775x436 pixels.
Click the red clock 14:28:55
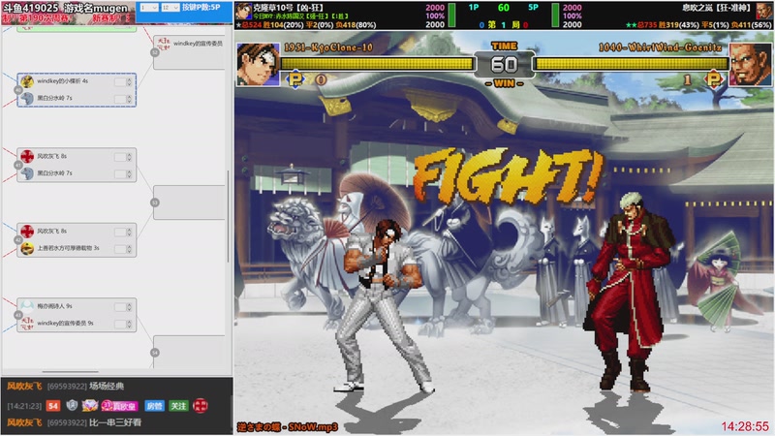(x=745, y=426)
